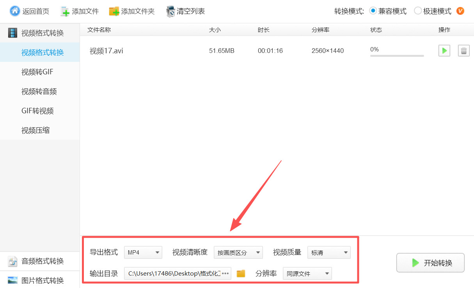Open the 视频清晰度 按画质区分 dropdown
Image resolution: width=474 pixels, height=288 pixels.
[238, 252]
